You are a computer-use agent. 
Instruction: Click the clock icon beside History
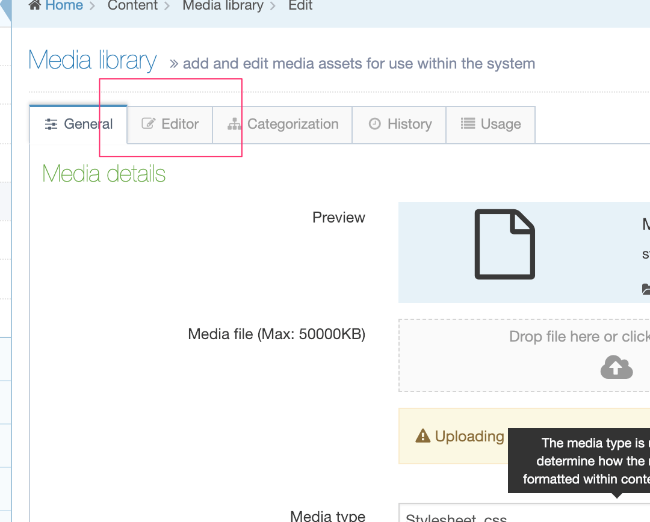(x=375, y=124)
